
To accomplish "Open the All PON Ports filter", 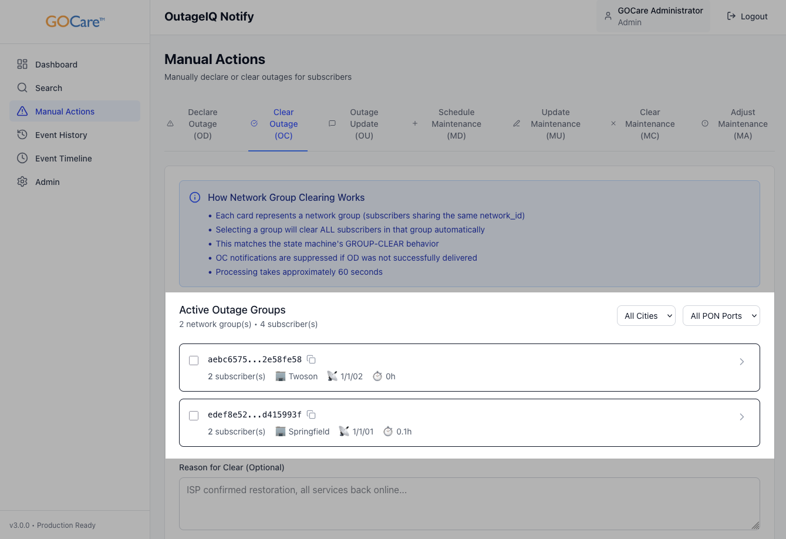I will pyautogui.click(x=721, y=316).
